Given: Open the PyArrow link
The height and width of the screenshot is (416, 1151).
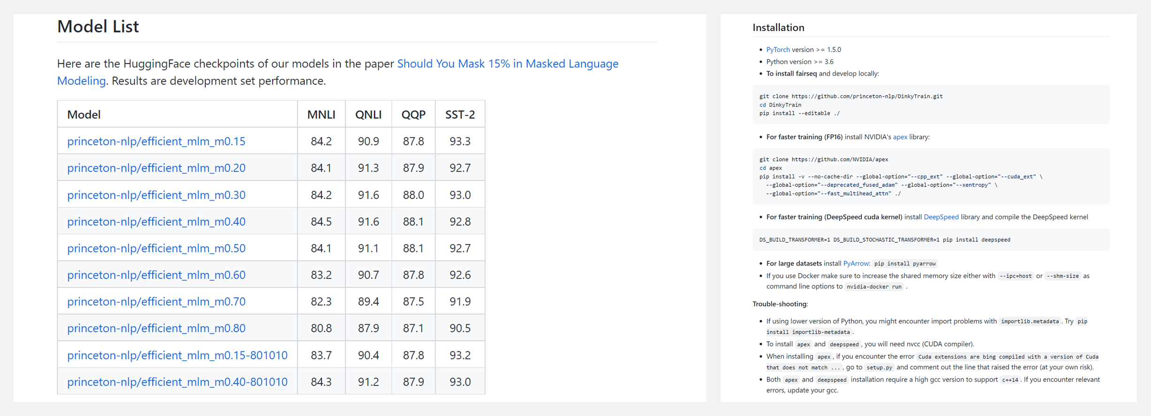Looking at the screenshot, I should click(x=856, y=263).
